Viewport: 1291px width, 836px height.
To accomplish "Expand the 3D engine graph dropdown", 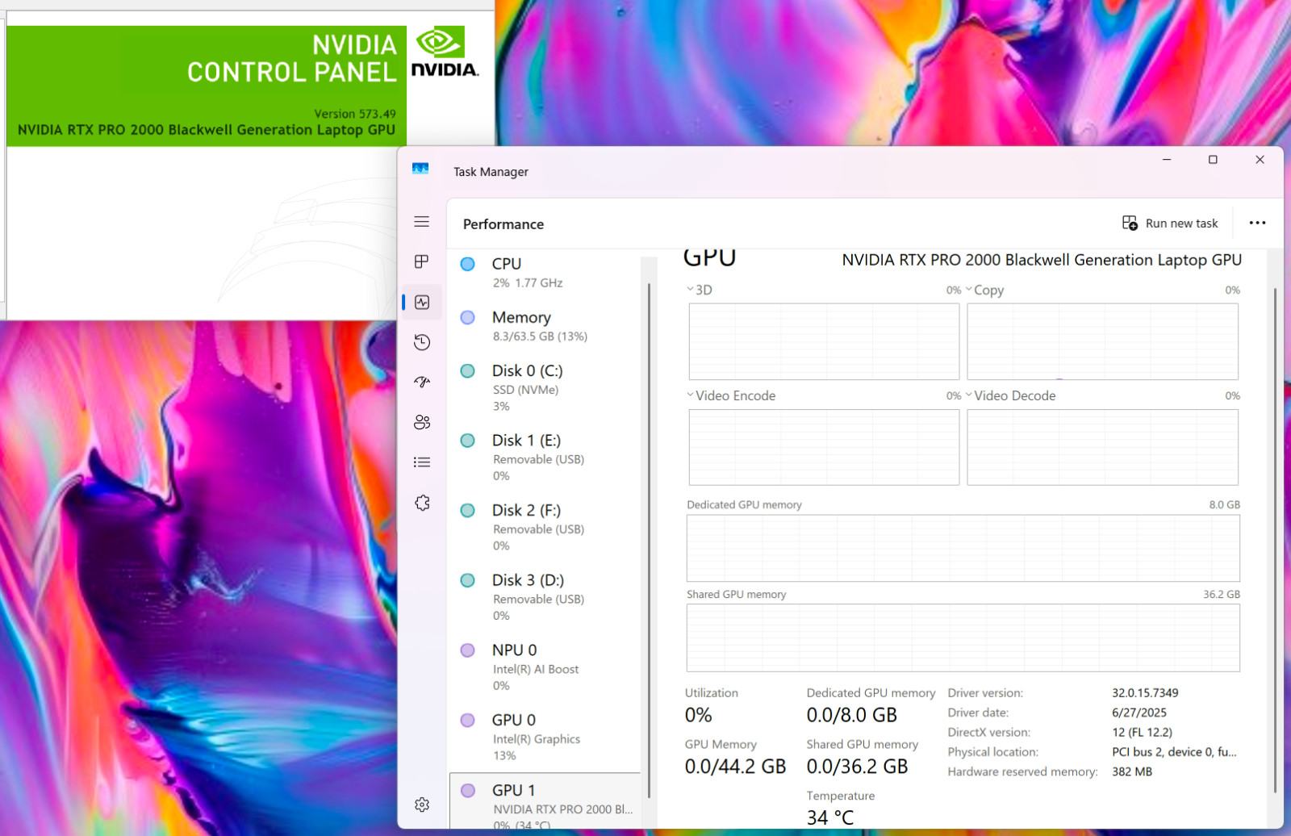I will [690, 290].
